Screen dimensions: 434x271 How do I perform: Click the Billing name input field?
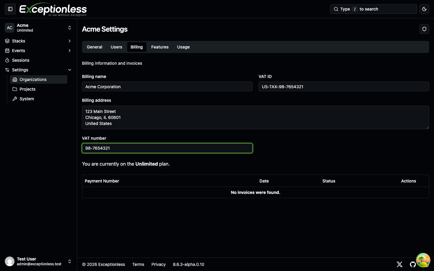pyautogui.click(x=167, y=86)
